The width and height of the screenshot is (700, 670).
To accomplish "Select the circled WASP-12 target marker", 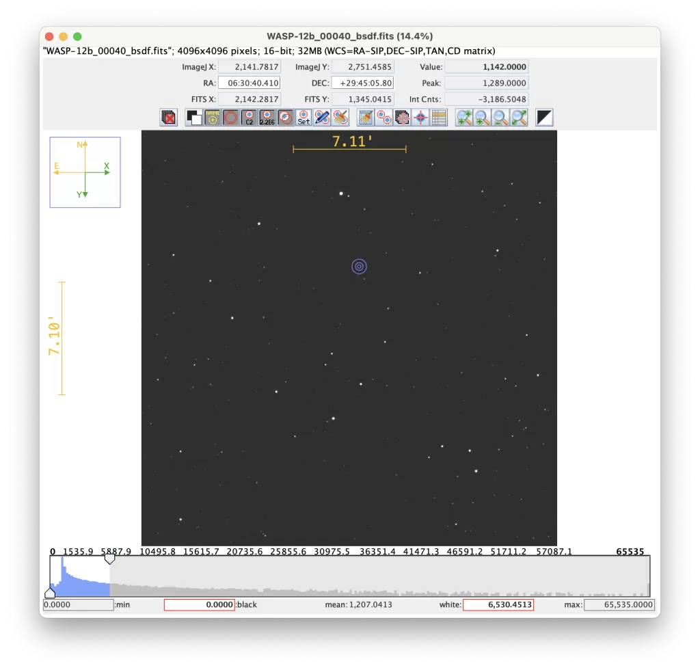I will pos(359,267).
